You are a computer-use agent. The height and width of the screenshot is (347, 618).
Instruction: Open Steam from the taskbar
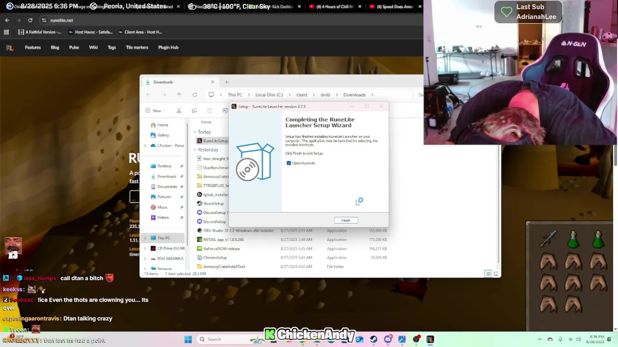pyautogui.click(x=374, y=339)
